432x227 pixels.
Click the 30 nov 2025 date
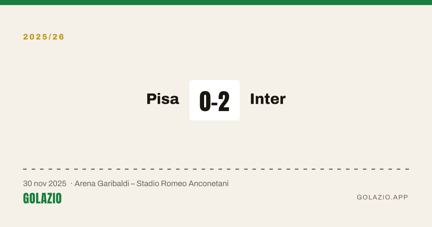[45, 183]
